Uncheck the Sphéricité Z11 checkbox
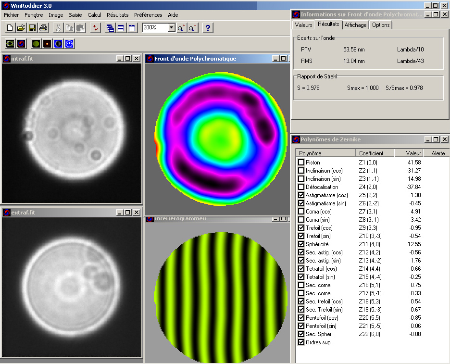This screenshot has width=450, height=364. point(301,244)
